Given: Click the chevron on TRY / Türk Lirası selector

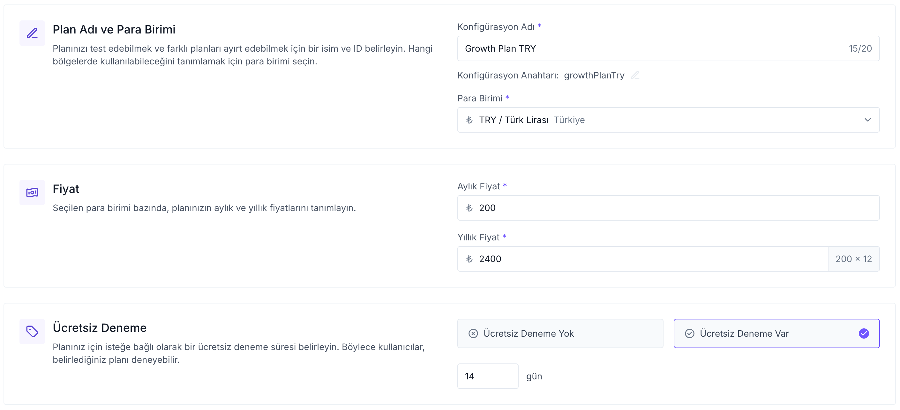Looking at the screenshot, I should point(868,120).
